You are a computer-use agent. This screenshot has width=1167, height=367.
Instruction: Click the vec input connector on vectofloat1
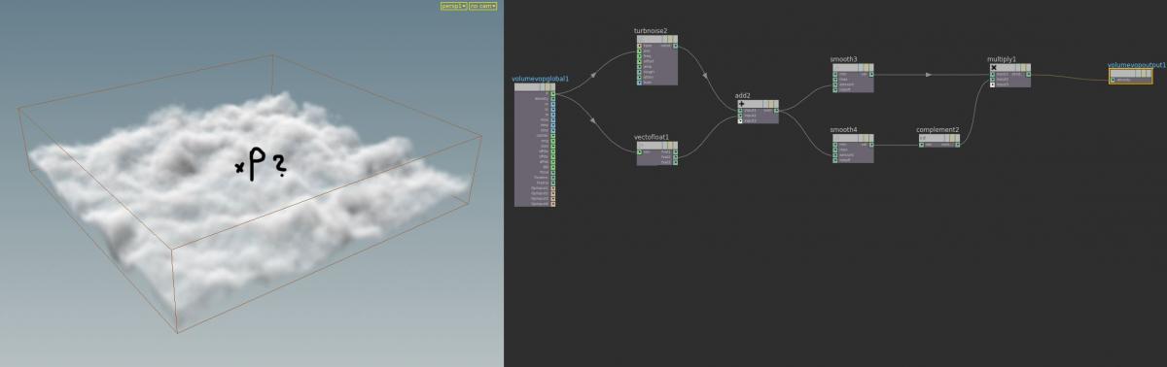(x=639, y=151)
